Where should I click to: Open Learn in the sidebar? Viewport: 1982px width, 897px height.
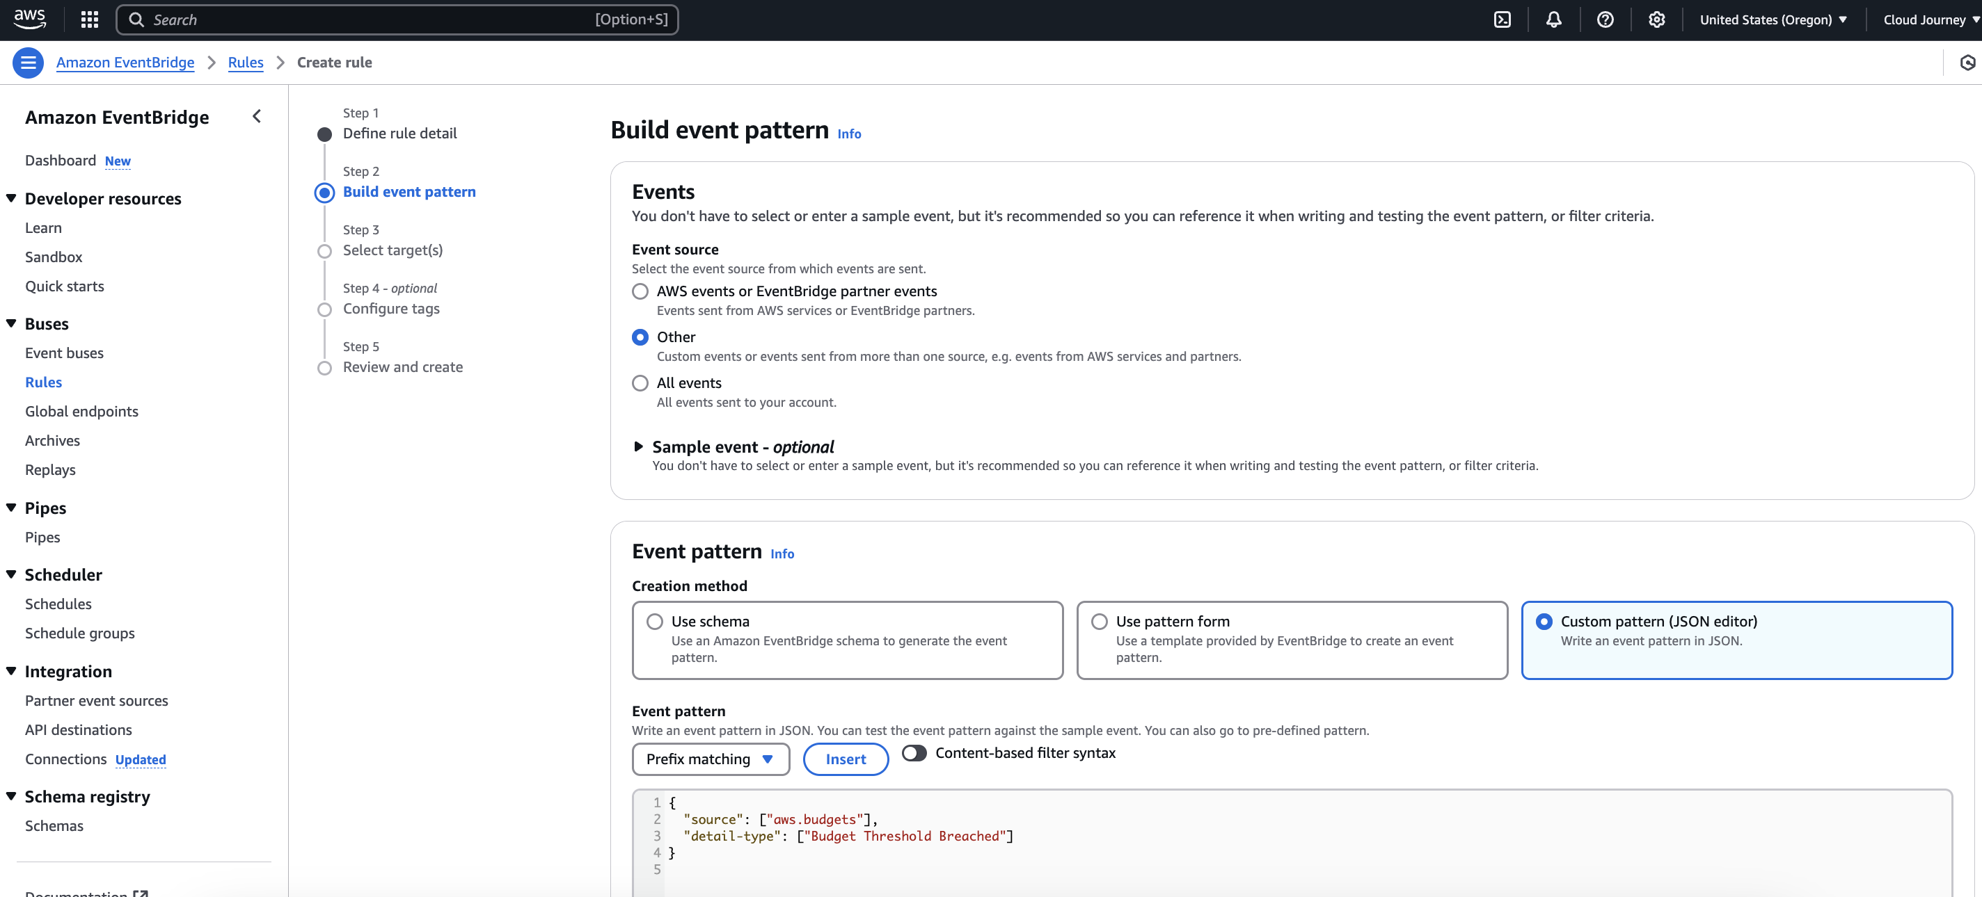click(43, 228)
